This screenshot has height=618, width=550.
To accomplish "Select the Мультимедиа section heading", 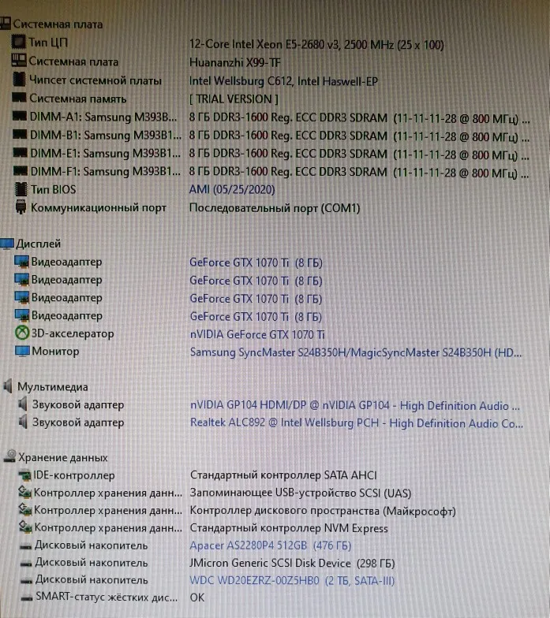I will click(52, 386).
